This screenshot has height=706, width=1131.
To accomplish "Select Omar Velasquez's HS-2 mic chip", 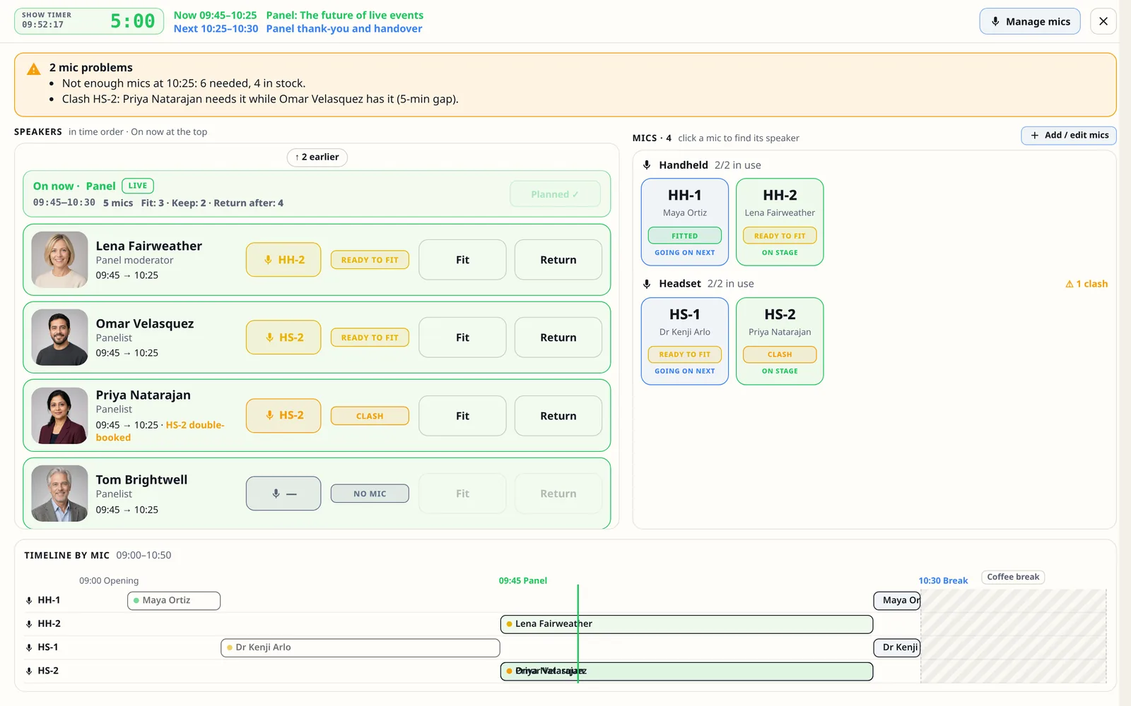I will [x=283, y=337].
